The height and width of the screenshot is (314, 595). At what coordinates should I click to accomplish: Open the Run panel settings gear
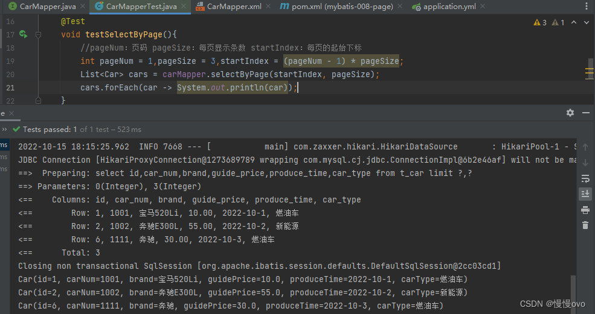[570, 113]
